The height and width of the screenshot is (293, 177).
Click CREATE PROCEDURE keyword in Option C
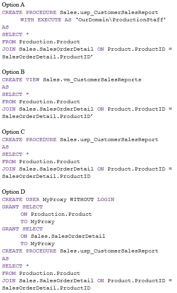tap(29, 140)
